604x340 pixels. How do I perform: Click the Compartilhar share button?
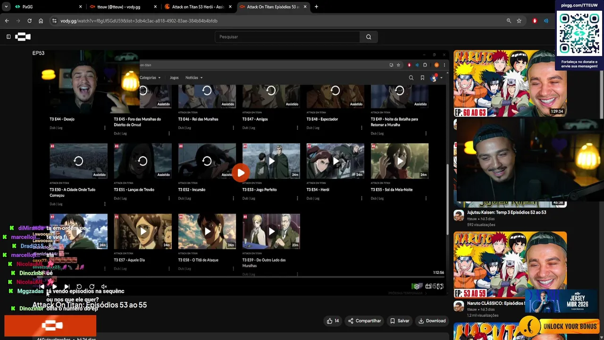(x=364, y=321)
